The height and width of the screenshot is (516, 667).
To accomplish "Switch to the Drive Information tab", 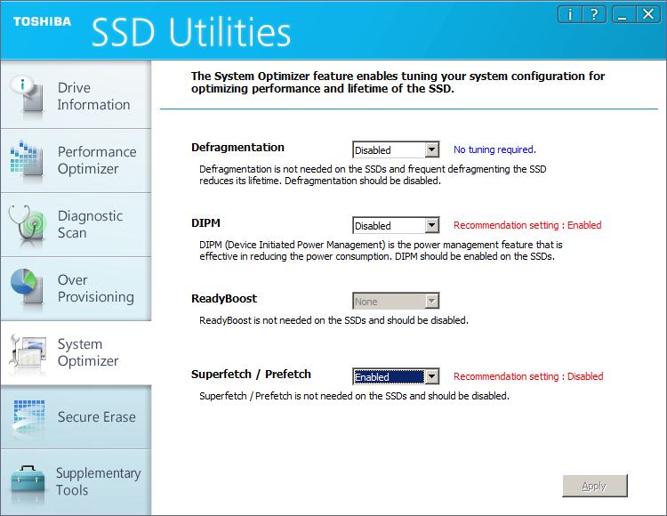I will 76,95.
